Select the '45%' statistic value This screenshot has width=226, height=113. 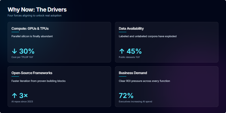click(134, 51)
